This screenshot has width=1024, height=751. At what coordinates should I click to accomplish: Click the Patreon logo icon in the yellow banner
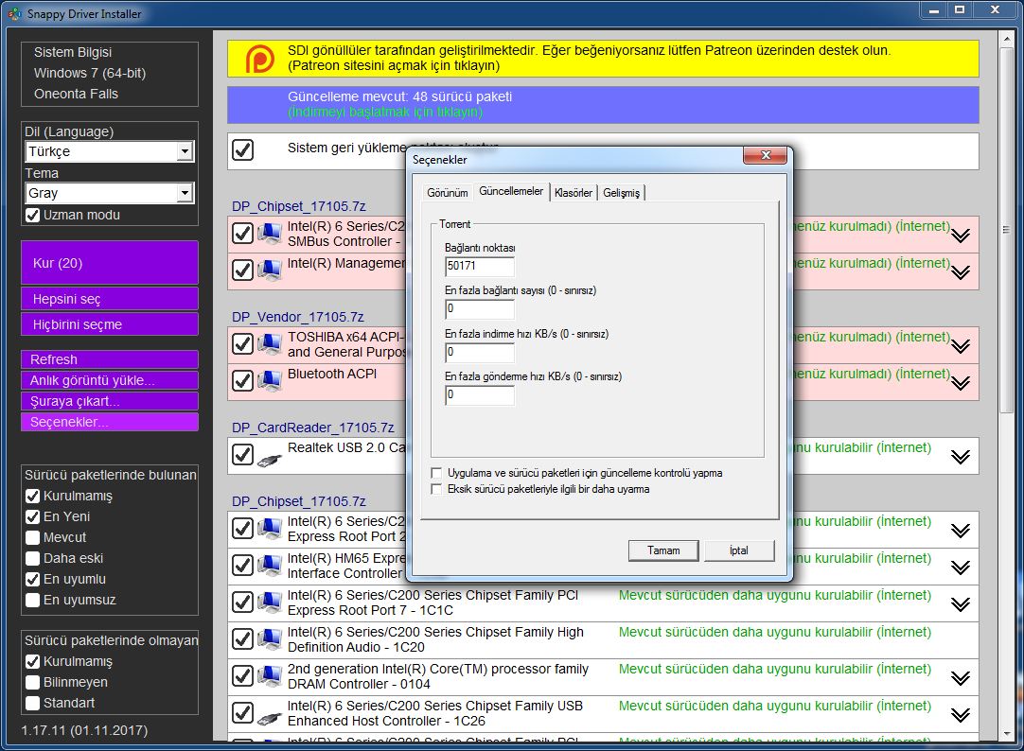(x=260, y=59)
